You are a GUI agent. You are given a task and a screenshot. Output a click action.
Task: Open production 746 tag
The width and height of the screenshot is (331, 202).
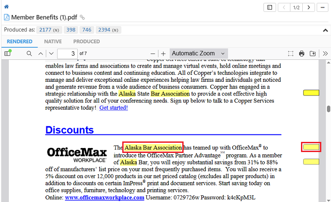(x=87, y=30)
